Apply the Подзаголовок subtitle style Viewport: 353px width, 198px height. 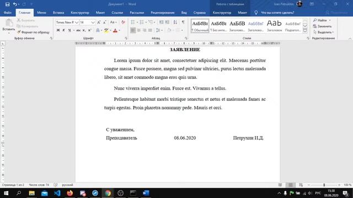click(293, 26)
